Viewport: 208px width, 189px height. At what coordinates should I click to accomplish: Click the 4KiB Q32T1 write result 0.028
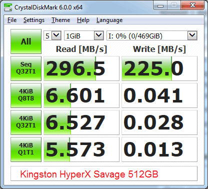(159, 122)
